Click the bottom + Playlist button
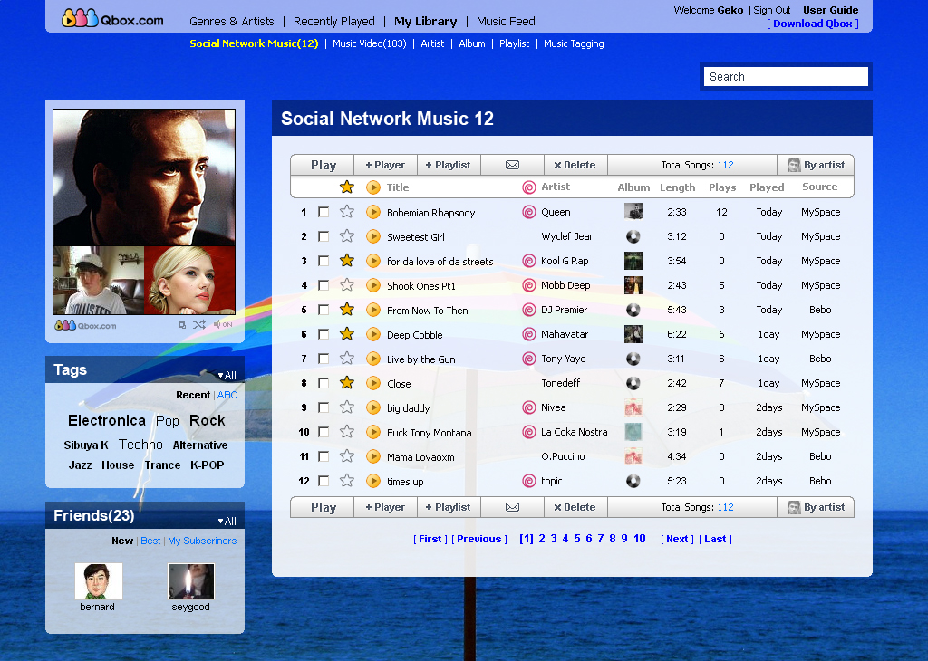The height and width of the screenshot is (661, 928). pos(449,507)
